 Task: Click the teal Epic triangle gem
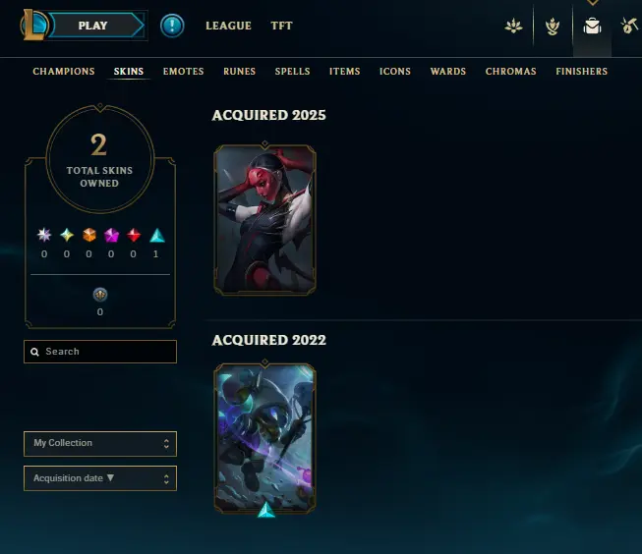157,236
